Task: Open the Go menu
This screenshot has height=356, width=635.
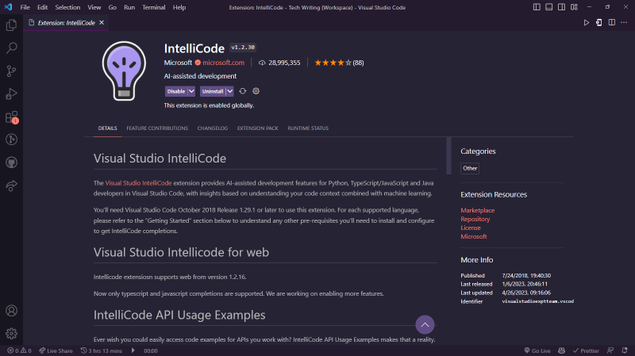Action: pos(112,7)
